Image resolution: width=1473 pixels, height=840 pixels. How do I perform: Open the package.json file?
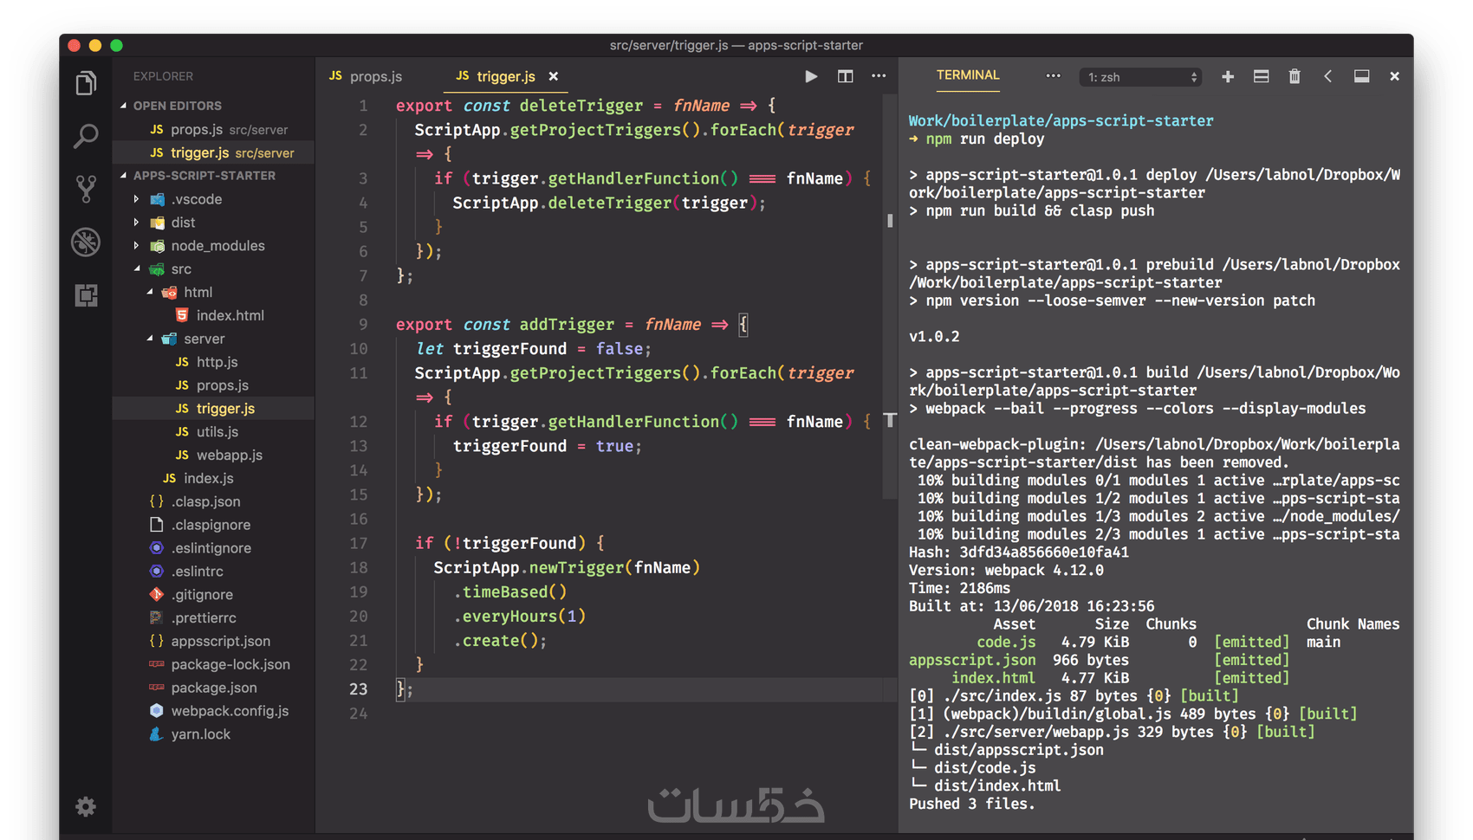click(213, 688)
